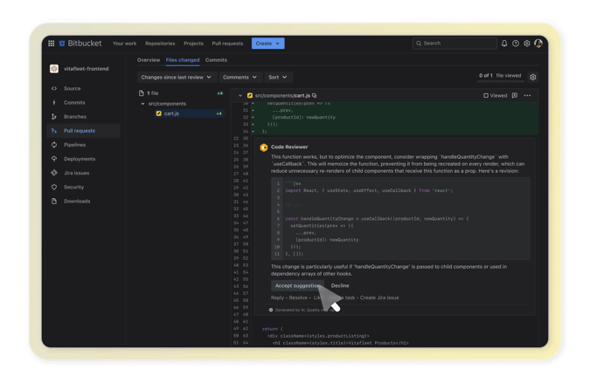Switch to the Overview tab
Screen dimensions: 590x383
pos(149,60)
